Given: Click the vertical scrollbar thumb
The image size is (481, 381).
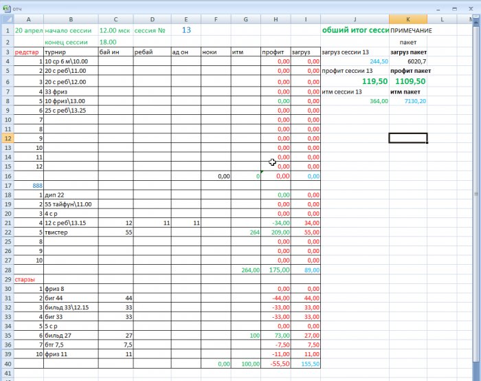Looking at the screenshot, I should 476,194.
